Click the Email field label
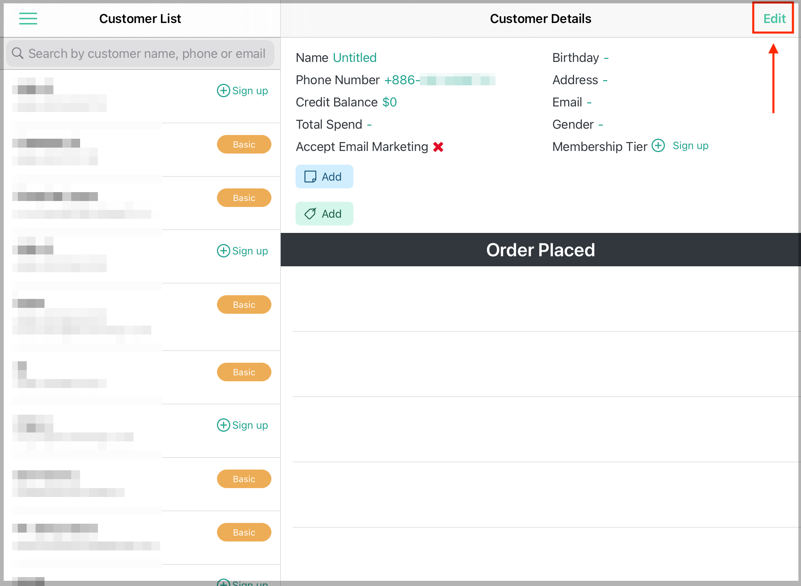801x586 pixels. [x=567, y=102]
